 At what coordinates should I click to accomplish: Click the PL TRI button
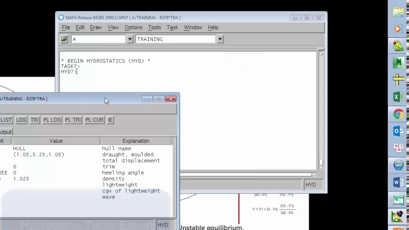[x=73, y=120]
